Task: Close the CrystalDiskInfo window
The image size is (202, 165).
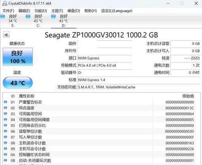Action: (196, 3)
